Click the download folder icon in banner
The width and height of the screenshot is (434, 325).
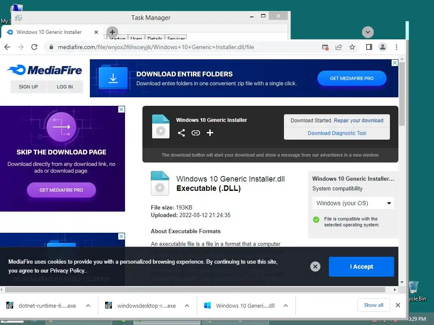click(113, 78)
